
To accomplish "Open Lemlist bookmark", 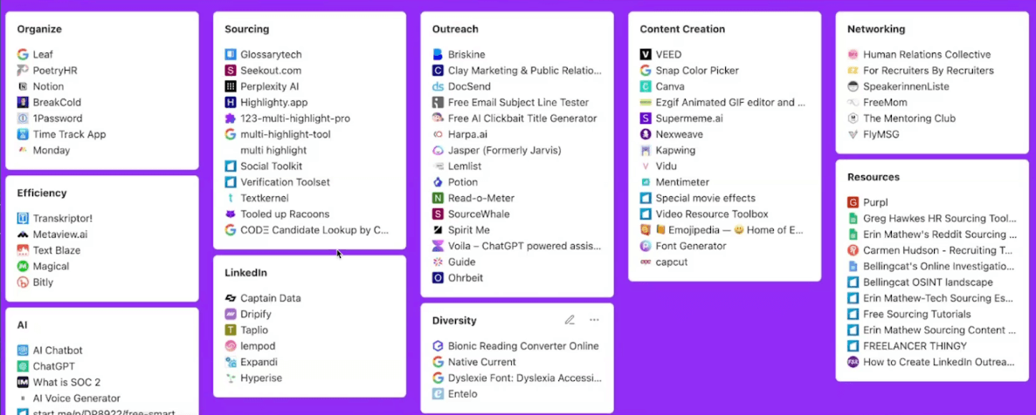I will (463, 167).
